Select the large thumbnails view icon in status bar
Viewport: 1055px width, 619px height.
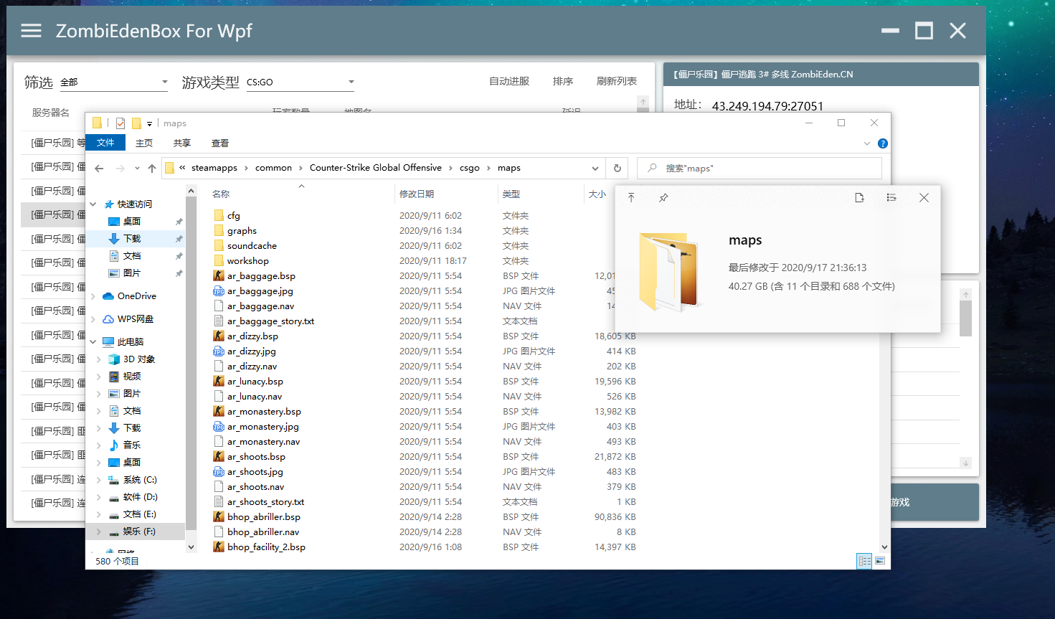[879, 560]
